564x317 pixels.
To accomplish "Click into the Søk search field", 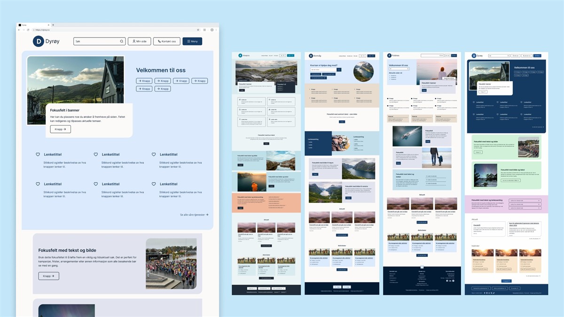I will point(96,41).
